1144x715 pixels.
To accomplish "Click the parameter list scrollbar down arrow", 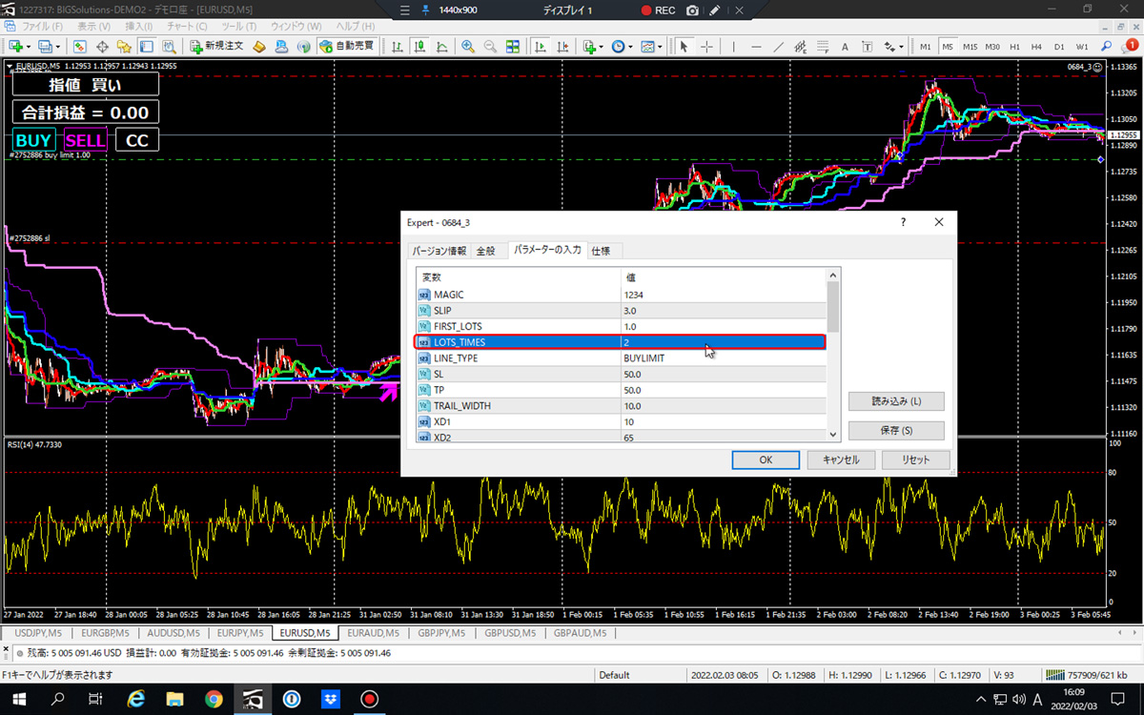I will pos(833,435).
